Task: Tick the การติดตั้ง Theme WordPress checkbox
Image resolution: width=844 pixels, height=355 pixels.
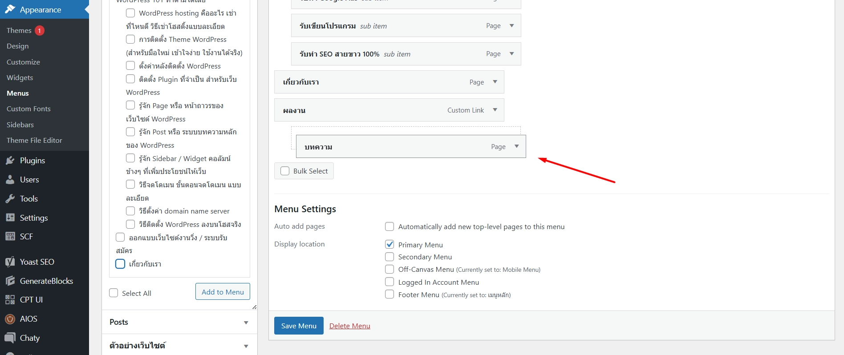Action: [x=130, y=39]
